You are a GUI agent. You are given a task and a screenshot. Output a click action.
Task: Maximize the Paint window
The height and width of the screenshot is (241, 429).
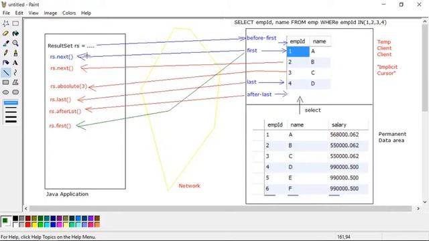click(401, 5)
